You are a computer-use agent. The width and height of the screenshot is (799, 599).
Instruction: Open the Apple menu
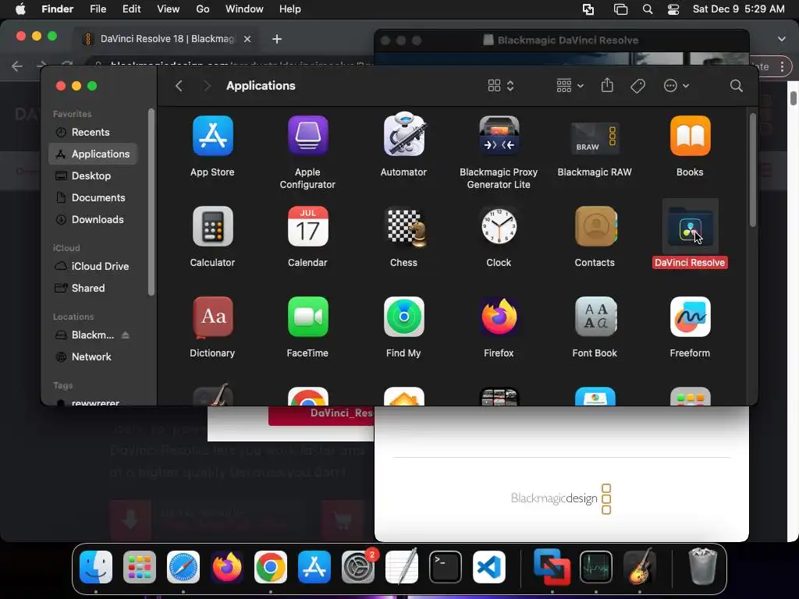pos(20,9)
